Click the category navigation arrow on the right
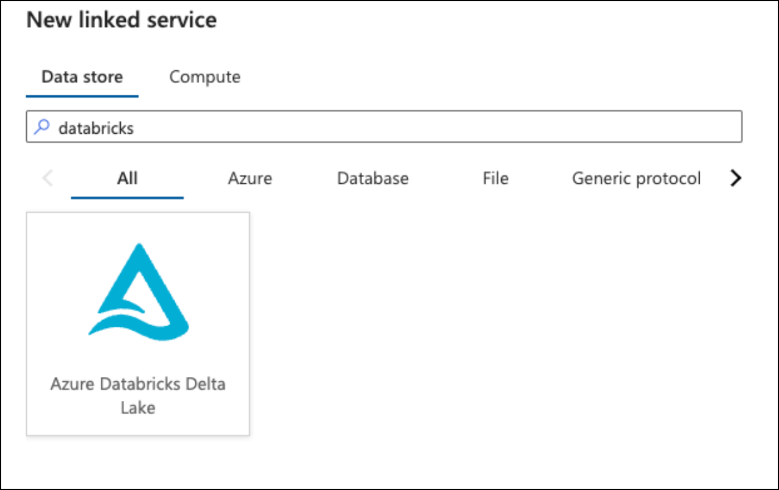The image size is (779, 490). coord(736,178)
